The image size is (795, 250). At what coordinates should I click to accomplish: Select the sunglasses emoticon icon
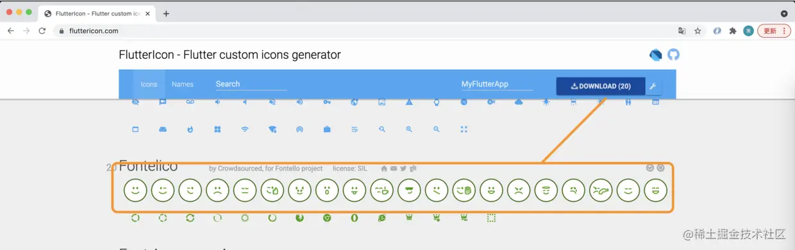click(x=409, y=190)
